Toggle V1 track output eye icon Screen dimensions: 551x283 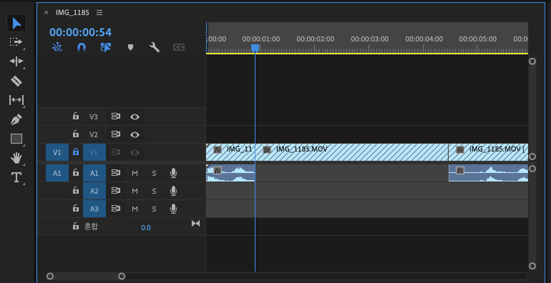pos(135,153)
